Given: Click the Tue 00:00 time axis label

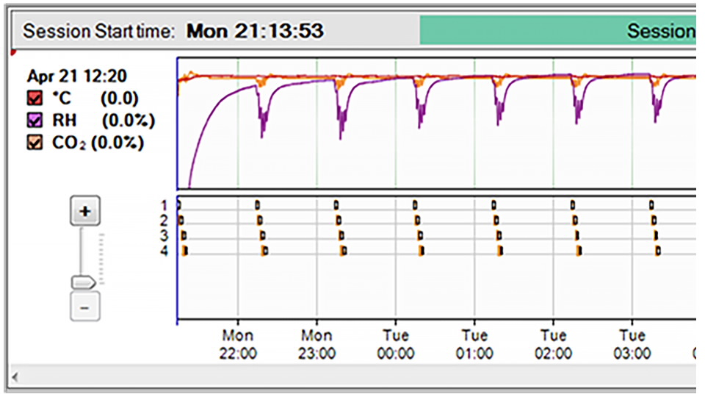Looking at the screenshot, I should (x=396, y=345).
